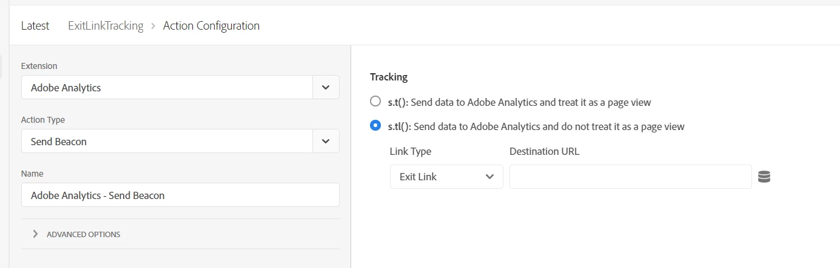Click the data element icon beside Destination URL

764,177
